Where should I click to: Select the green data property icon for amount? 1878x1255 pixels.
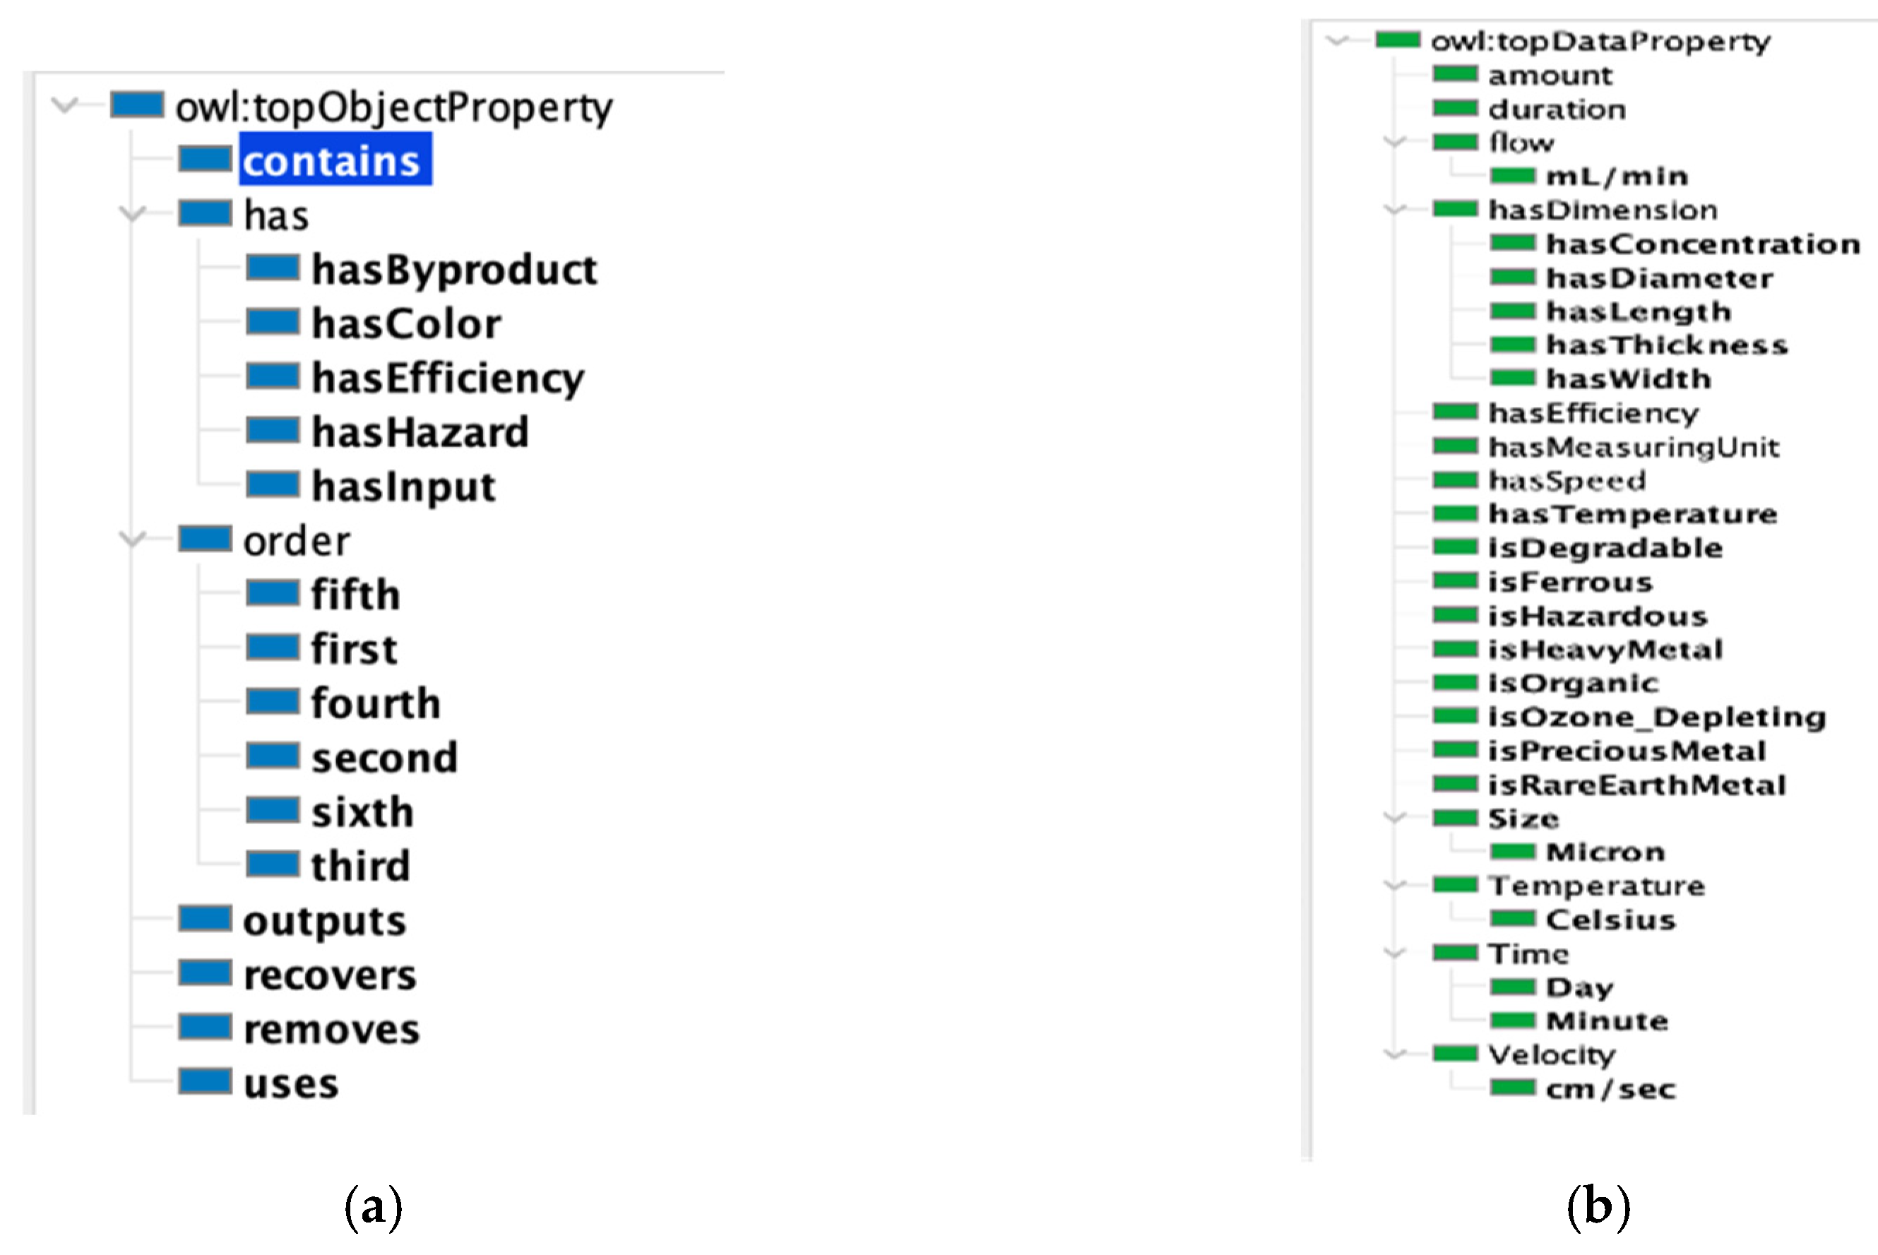(1456, 74)
